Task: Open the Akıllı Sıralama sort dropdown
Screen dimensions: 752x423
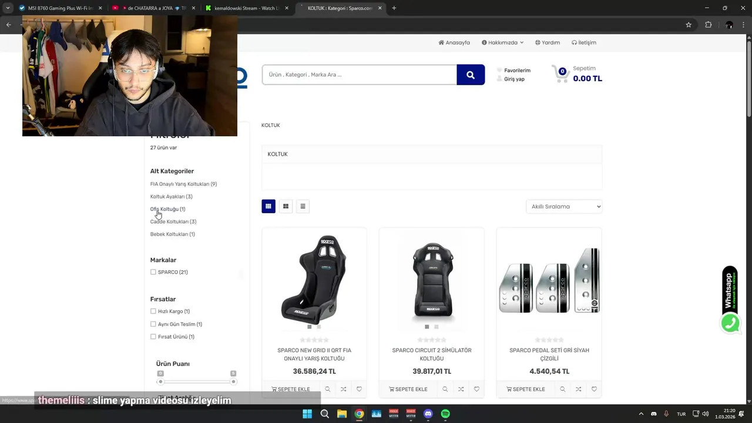Action: point(564,206)
